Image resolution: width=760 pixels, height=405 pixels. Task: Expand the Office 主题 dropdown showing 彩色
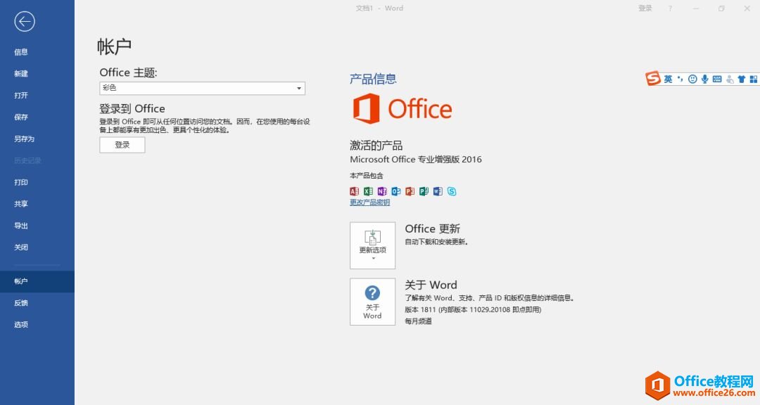(202, 88)
